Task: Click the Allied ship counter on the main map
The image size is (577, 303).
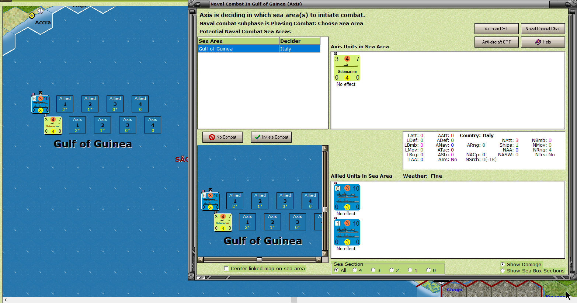Action: point(40,104)
